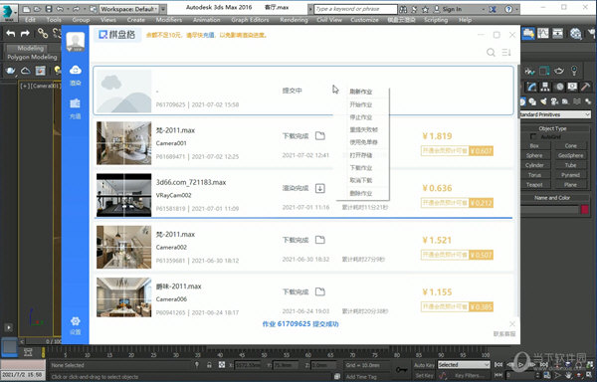This screenshot has height=382, width=597.
Task: Choose 停止作业 in context menu
Action: pos(361,117)
